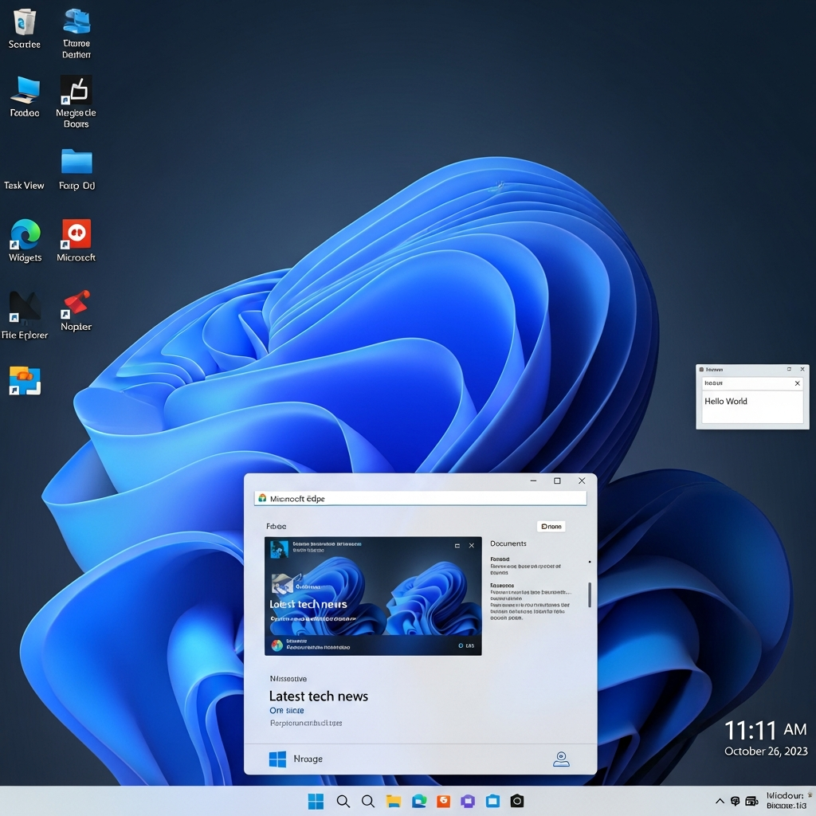Viewport: 816px width, 816px height.
Task: Click the Start button on the taskbar
Action: [316, 801]
